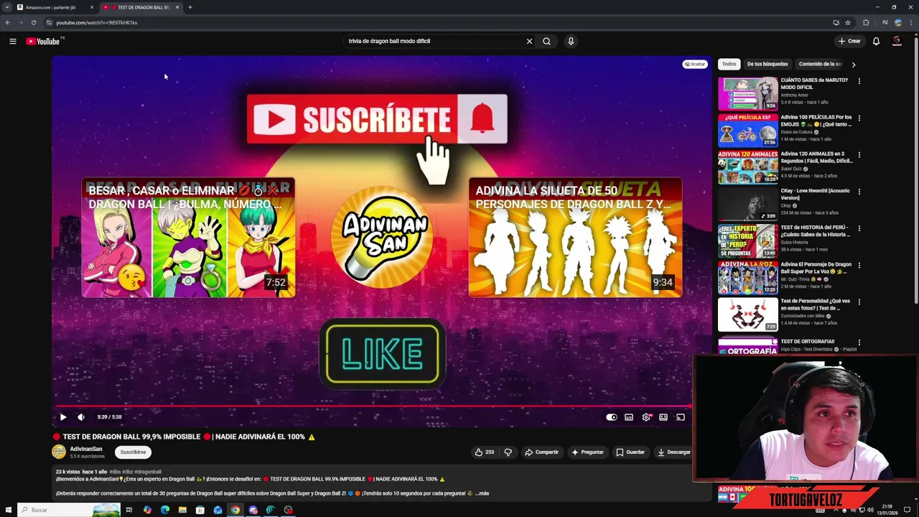
Task: Turn on subtitles in the player
Action: (x=629, y=417)
